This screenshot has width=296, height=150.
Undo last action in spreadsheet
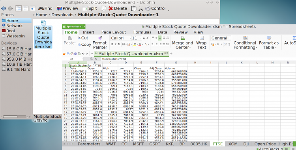click(83, 54)
